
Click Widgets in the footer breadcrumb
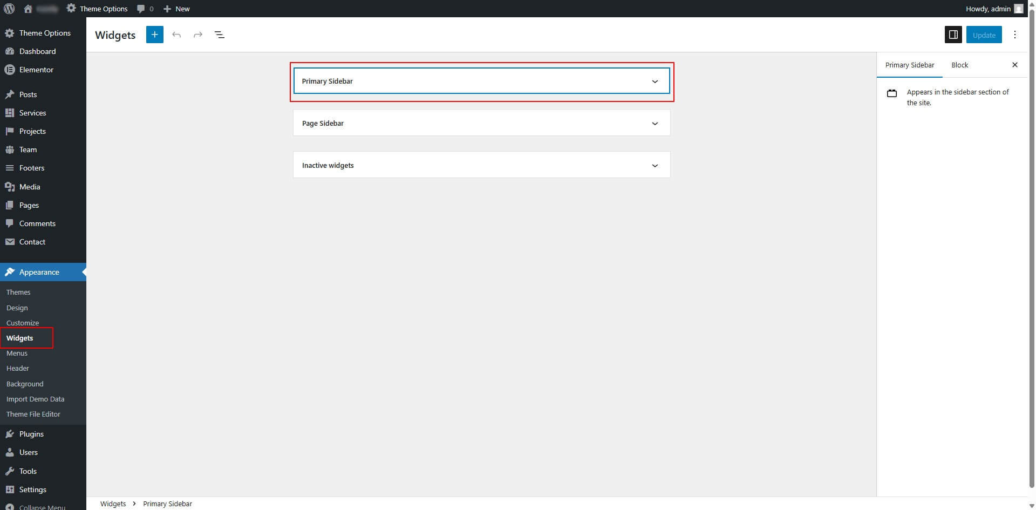pyautogui.click(x=113, y=504)
